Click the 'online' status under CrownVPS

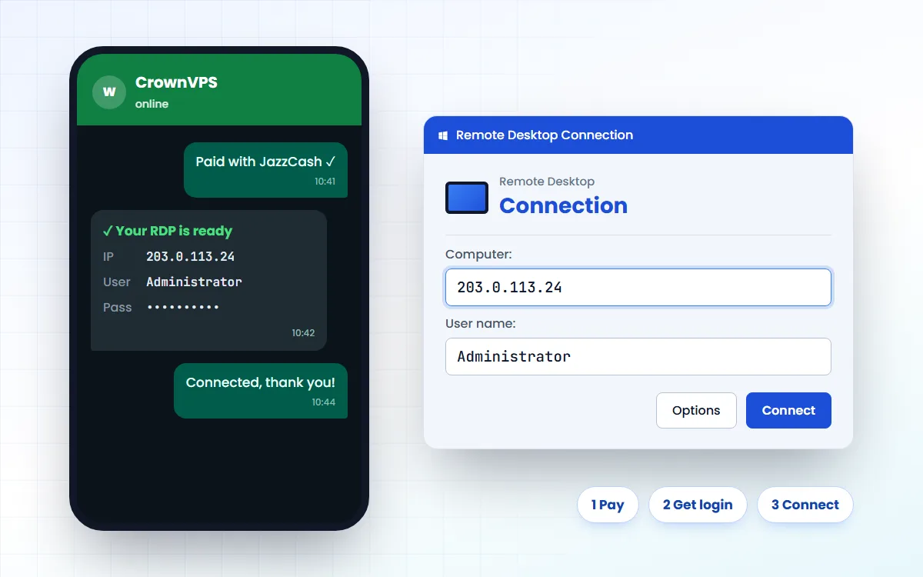pos(152,104)
